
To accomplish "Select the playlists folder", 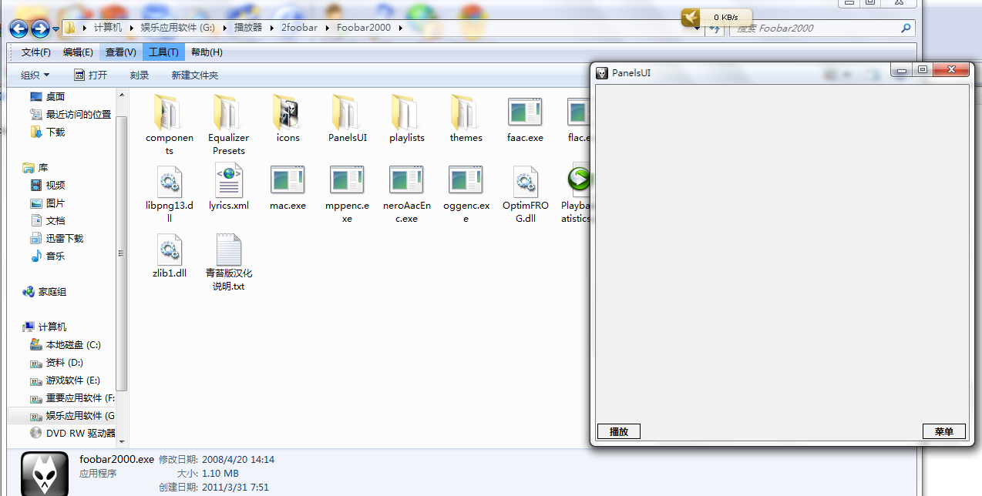I will click(x=406, y=112).
